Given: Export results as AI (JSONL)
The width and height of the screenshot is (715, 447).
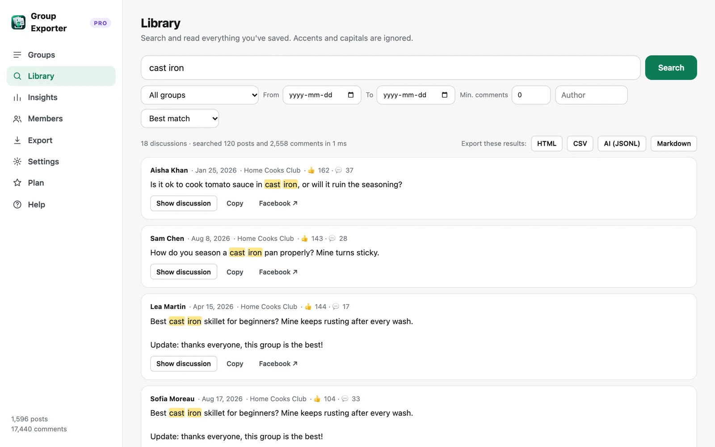Looking at the screenshot, I should pyautogui.click(x=622, y=143).
